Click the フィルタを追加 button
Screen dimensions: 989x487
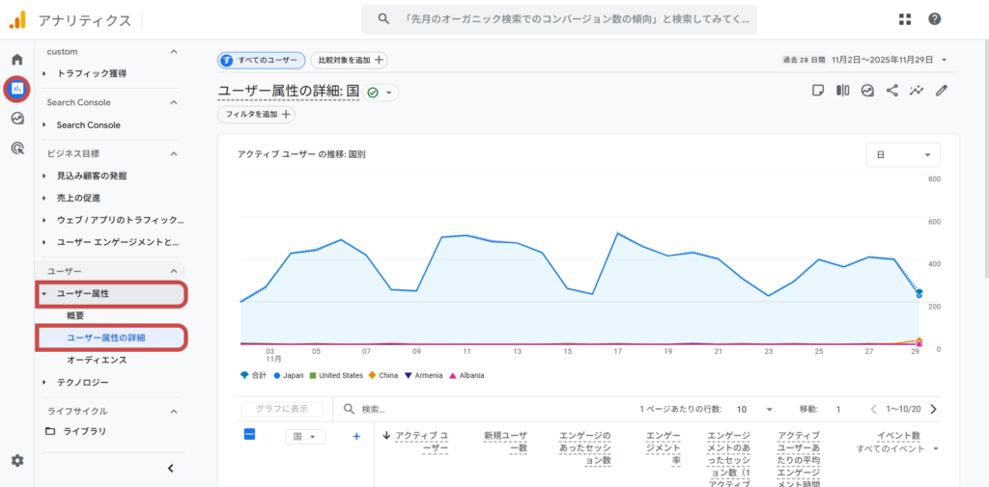(256, 114)
